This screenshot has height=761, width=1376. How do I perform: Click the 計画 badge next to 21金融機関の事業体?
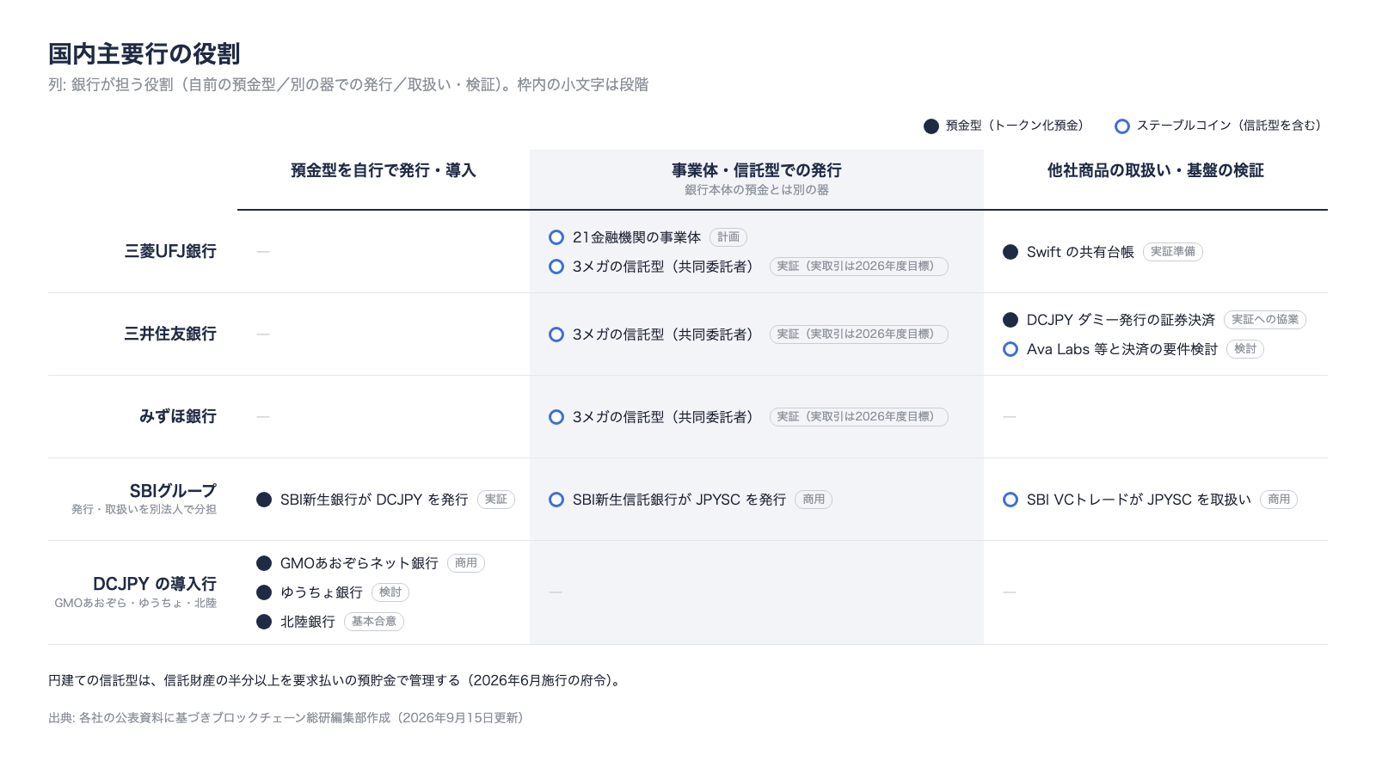[x=728, y=237]
